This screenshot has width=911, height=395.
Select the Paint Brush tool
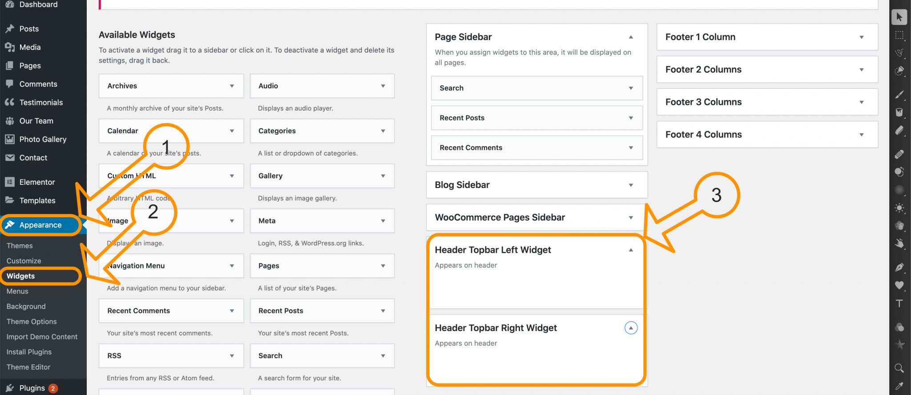point(899,93)
